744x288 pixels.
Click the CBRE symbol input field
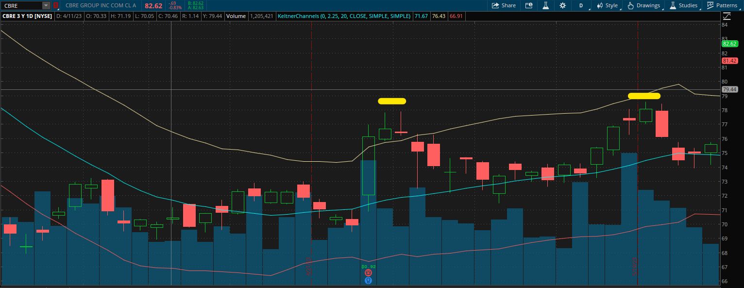(x=21, y=5)
